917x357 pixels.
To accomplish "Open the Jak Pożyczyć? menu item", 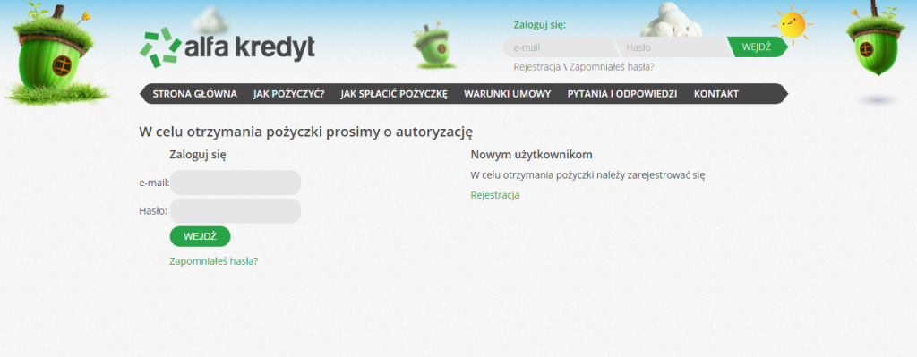I will coord(289,94).
